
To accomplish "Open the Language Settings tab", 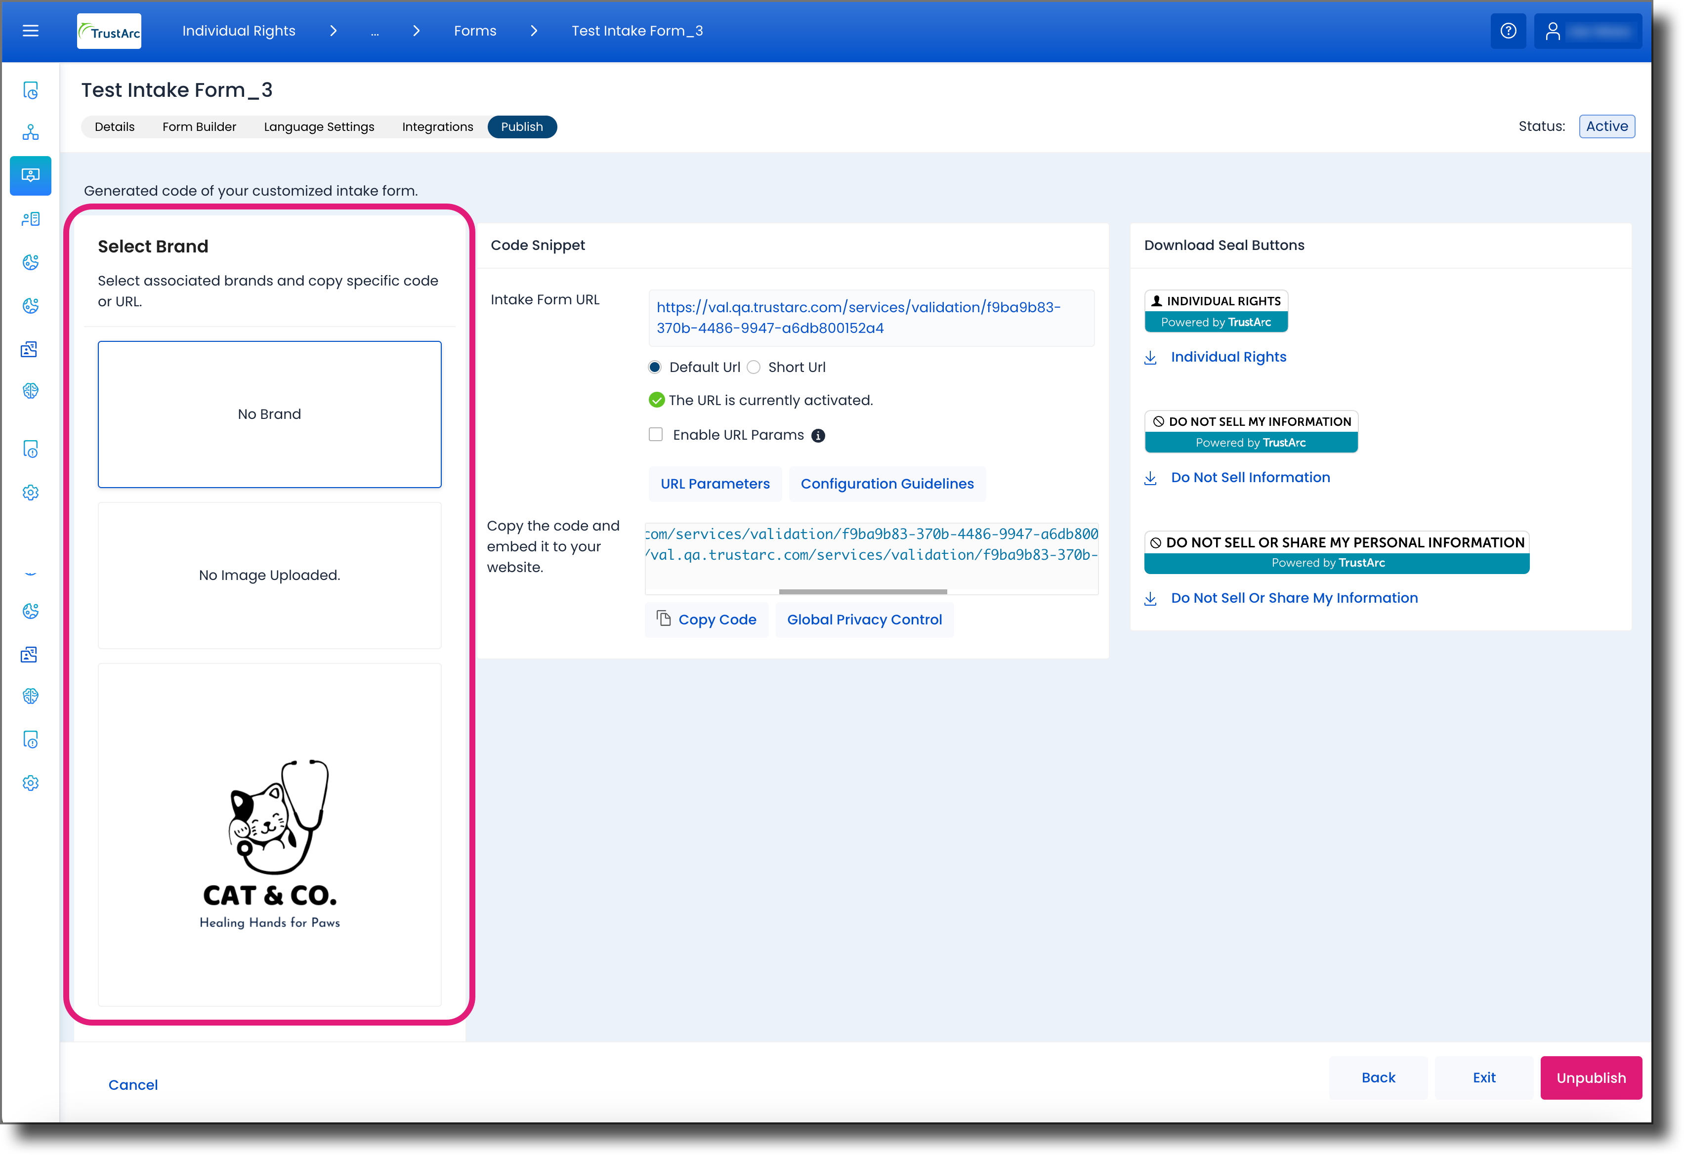I will click(319, 127).
